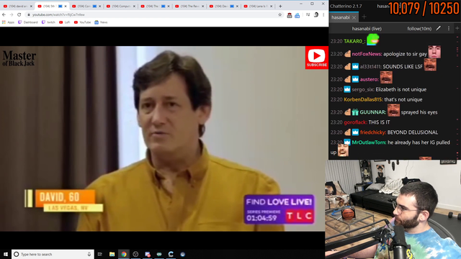
Task: Open the Chrome three-dot menu
Action: [323, 14]
